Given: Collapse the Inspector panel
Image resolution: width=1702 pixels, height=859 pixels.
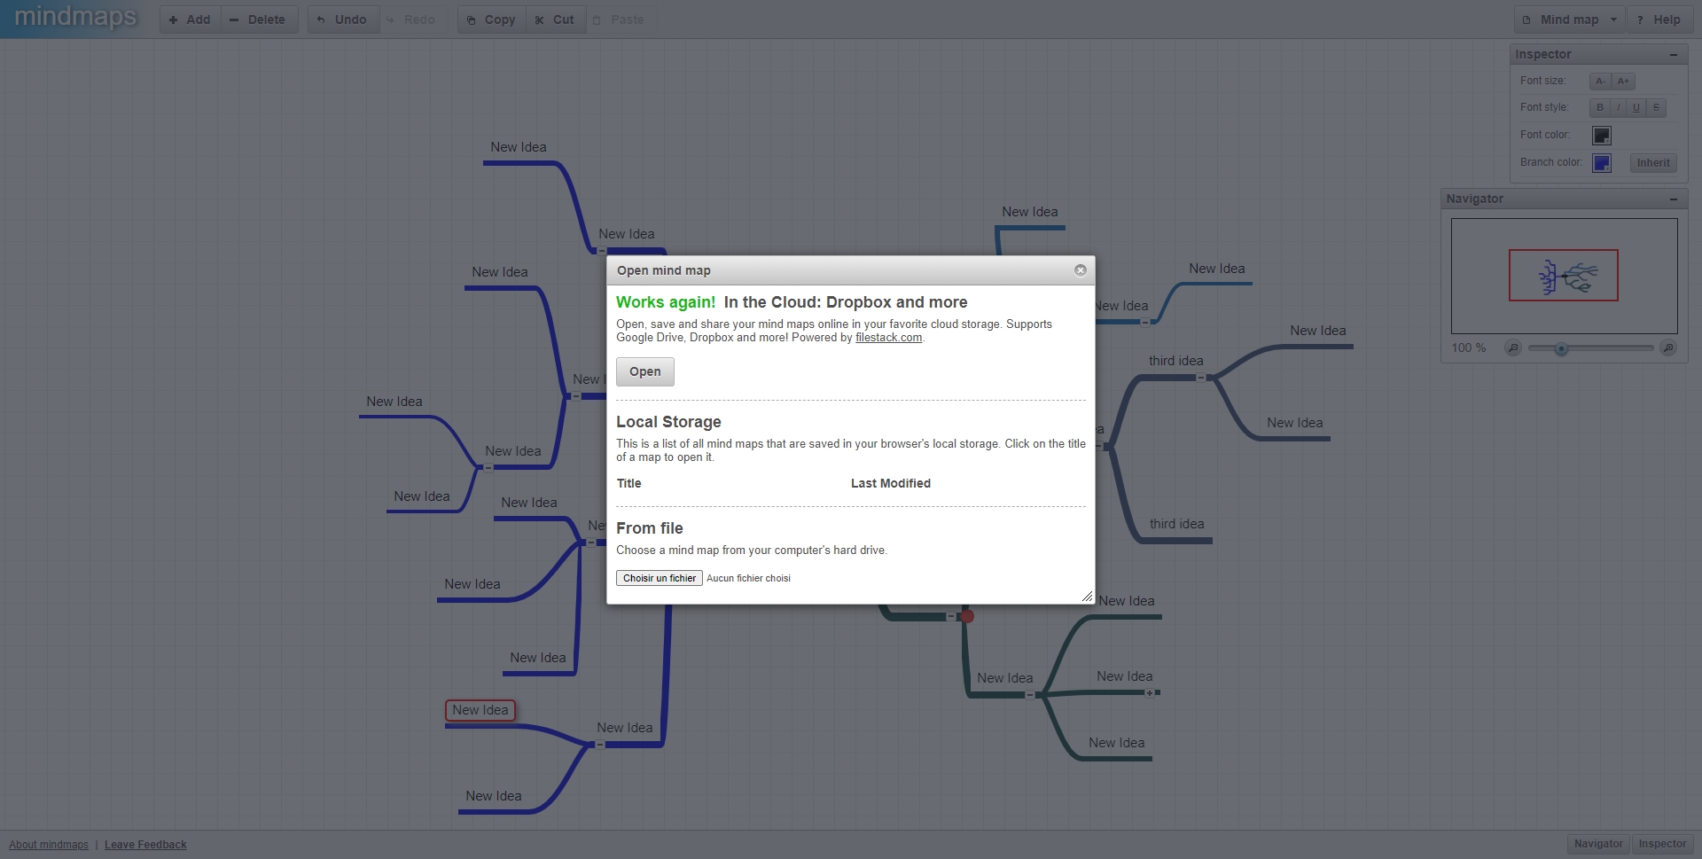Looking at the screenshot, I should [x=1674, y=55].
